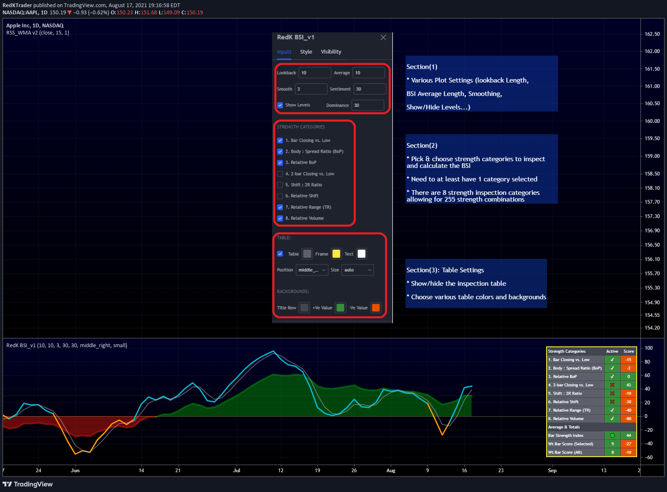The width and height of the screenshot is (667, 492).
Task: Click the Wt Bar Score (Selected) row
Action: [592, 444]
